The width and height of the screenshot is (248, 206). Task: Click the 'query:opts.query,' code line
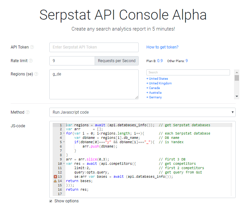pyautogui.click(x=92, y=172)
